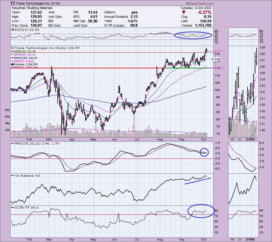Click the EMA(20) 121.49 legend entry
This screenshot has height=242, width=272.
(23, 51)
